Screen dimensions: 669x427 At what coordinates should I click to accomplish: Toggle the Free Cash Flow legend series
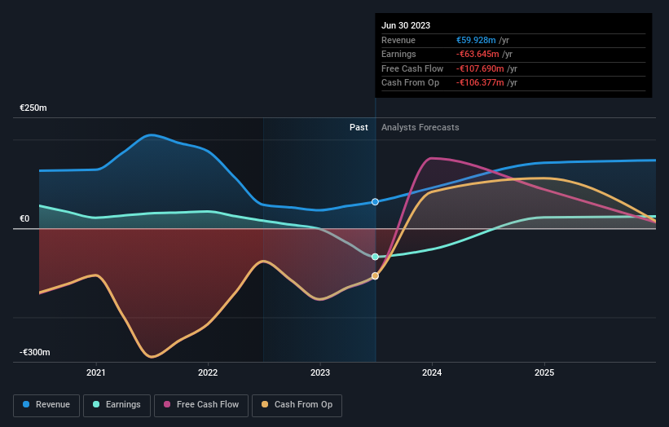coord(201,405)
